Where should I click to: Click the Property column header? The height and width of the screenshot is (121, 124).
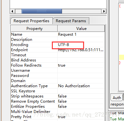pos(34,29)
